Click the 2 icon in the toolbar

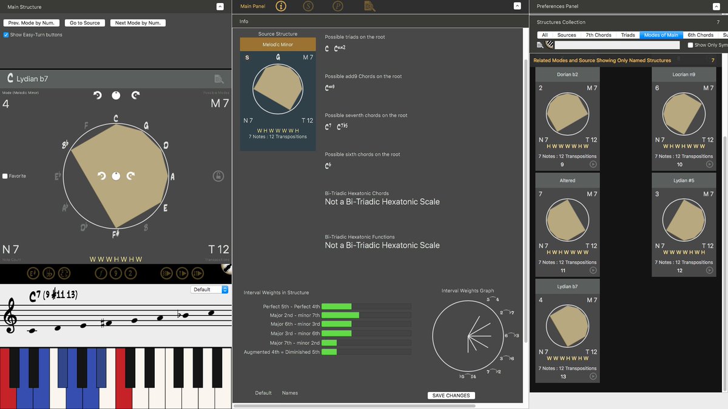tap(130, 273)
